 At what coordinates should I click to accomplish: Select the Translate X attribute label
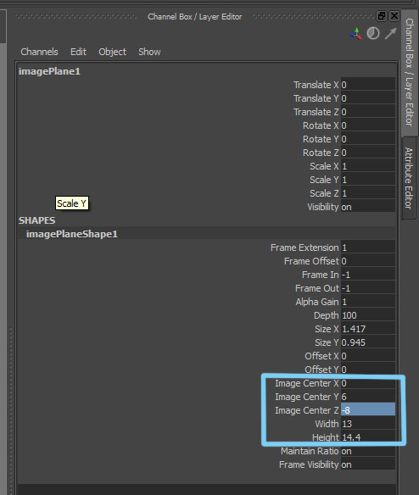coord(316,85)
